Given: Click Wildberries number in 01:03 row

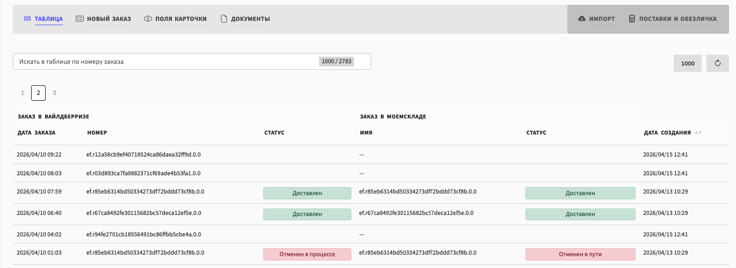Looking at the screenshot, I should pos(145,252).
